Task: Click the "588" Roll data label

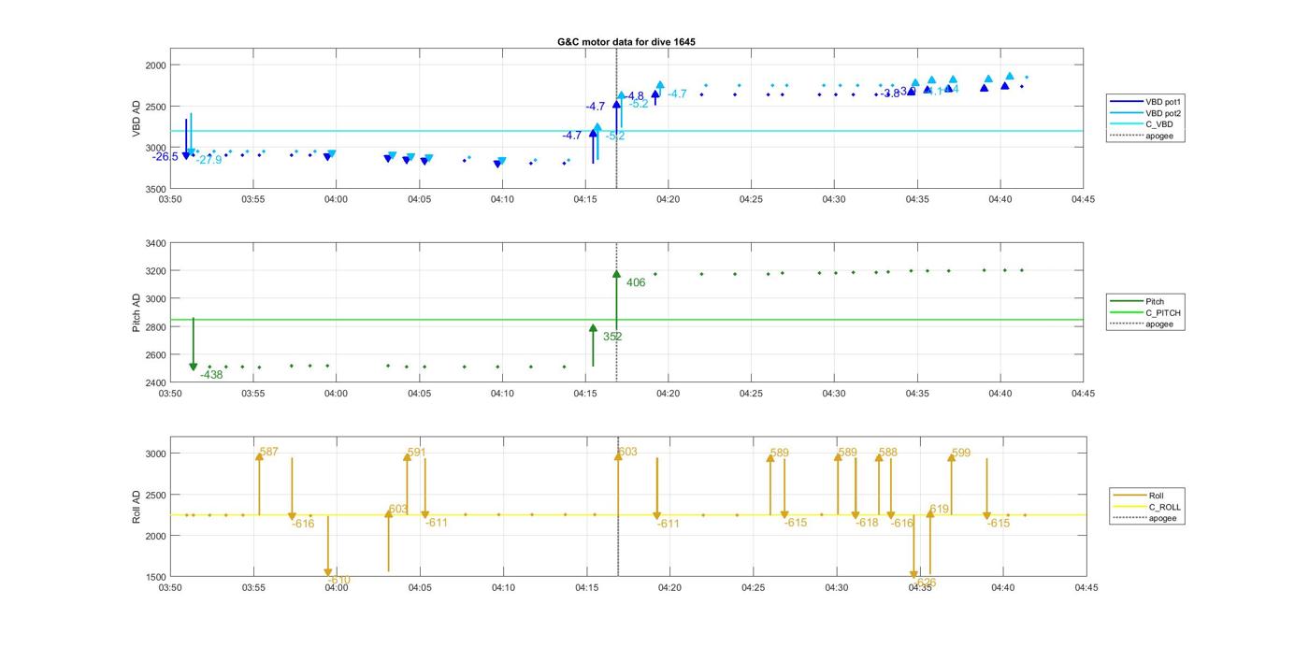Action: point(888,453)
